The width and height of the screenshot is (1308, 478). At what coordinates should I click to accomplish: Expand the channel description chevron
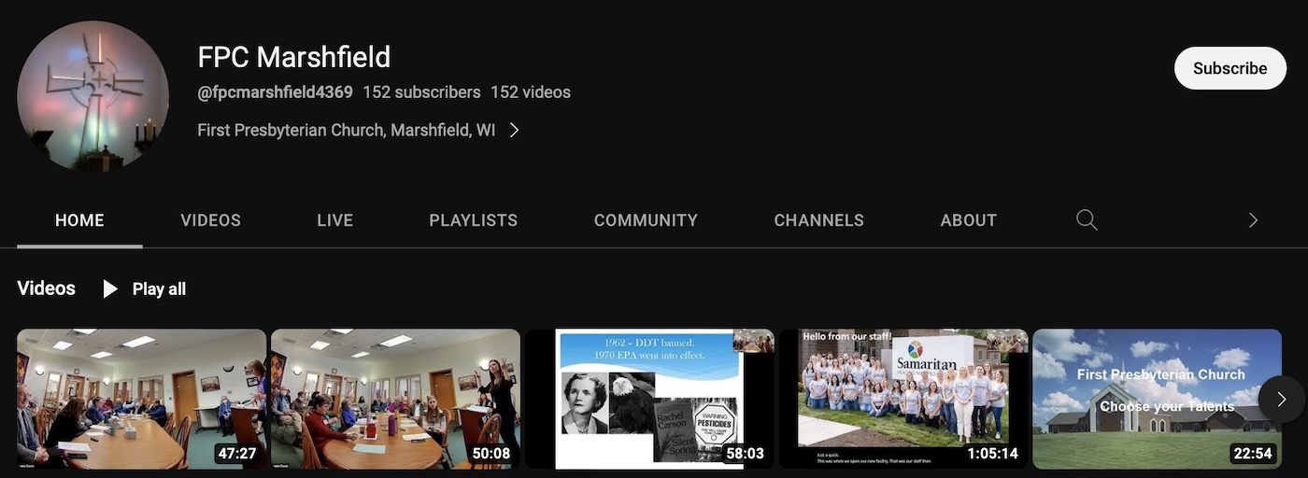pos(514,130)
